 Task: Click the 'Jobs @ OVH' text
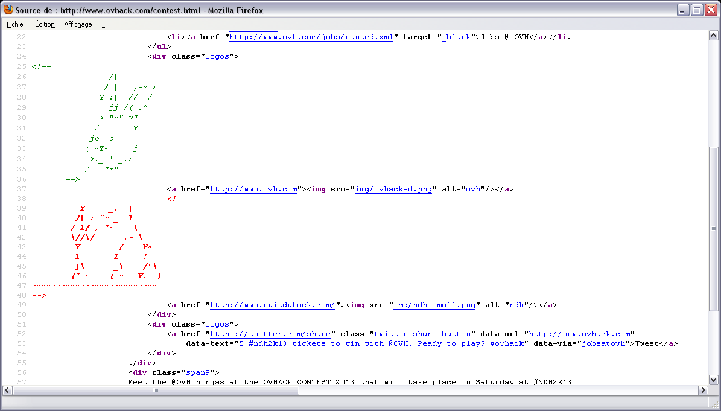coord(504,37)
